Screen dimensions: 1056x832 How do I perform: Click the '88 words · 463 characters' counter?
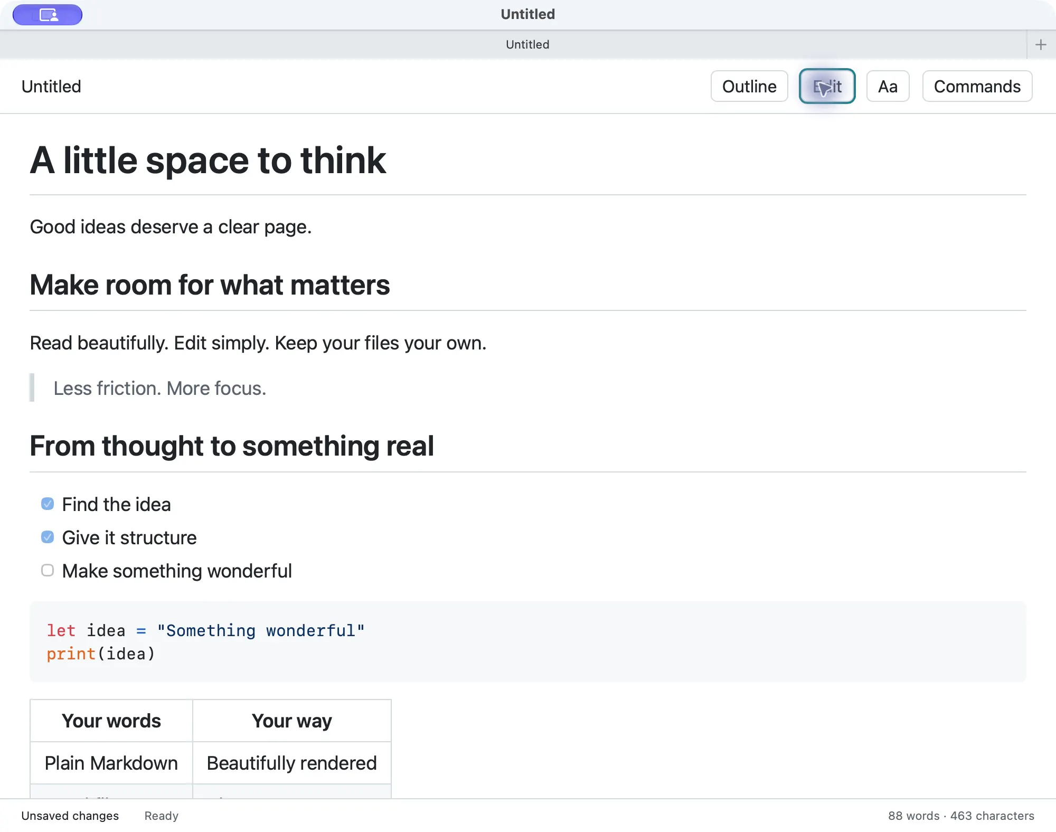click(961, 816)
